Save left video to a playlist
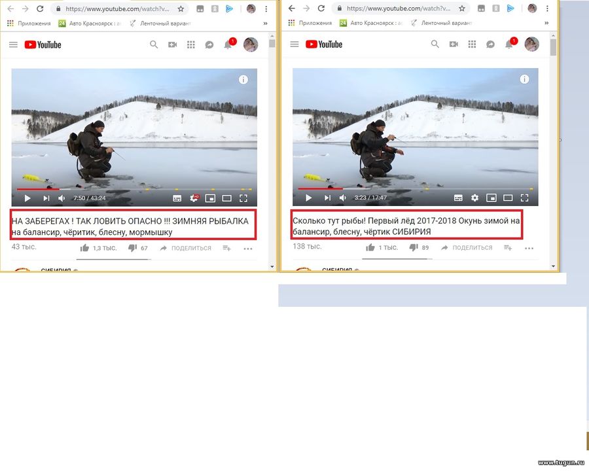Image resolution: width=589 pixels, height=471 pixels. 226,248
